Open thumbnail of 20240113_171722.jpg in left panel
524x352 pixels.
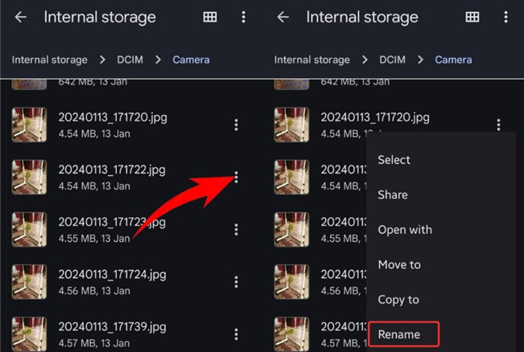click(29, 177)
